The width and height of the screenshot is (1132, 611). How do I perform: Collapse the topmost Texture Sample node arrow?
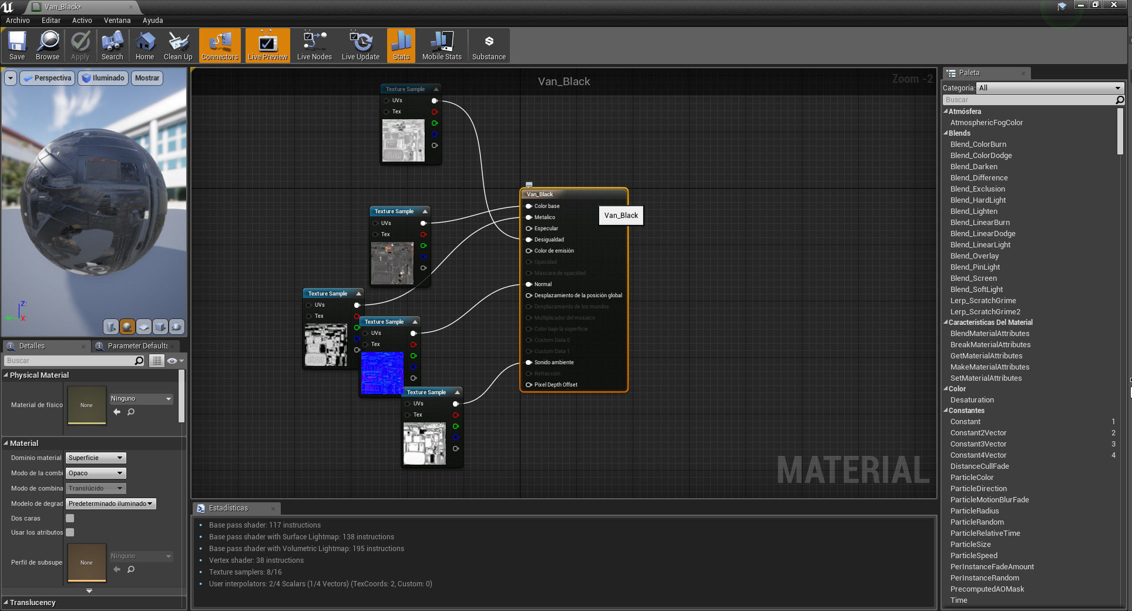(x=436, y=89)
